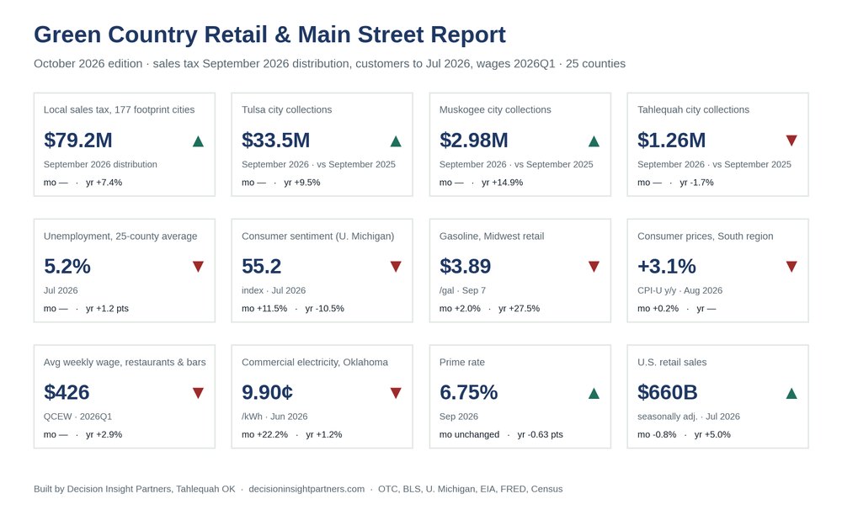Click the 'Muskogee city collections' label
The image size is (842, 515).
pos(495,109)
